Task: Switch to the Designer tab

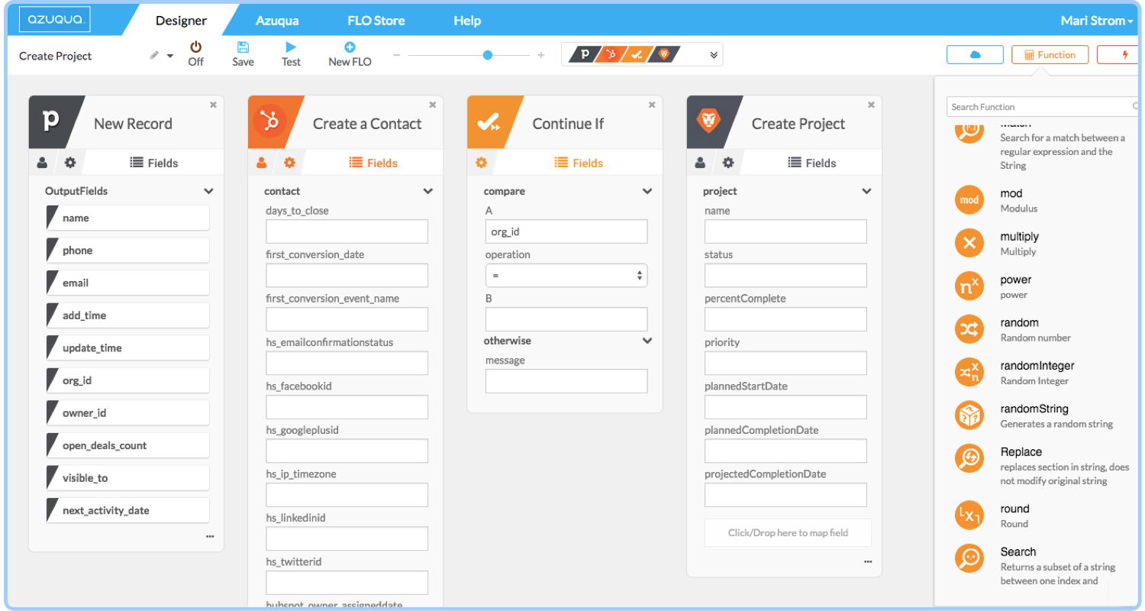Action: [181, 21]
